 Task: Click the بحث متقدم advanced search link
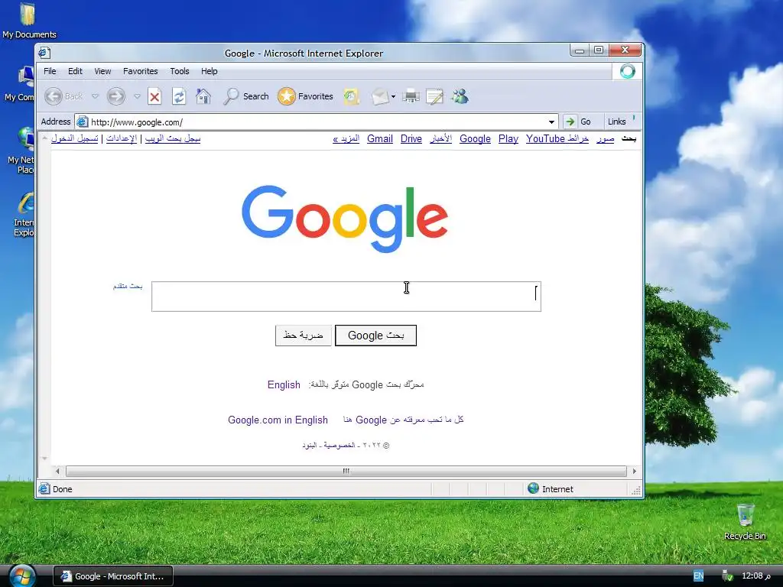click(x=128, y=286)
